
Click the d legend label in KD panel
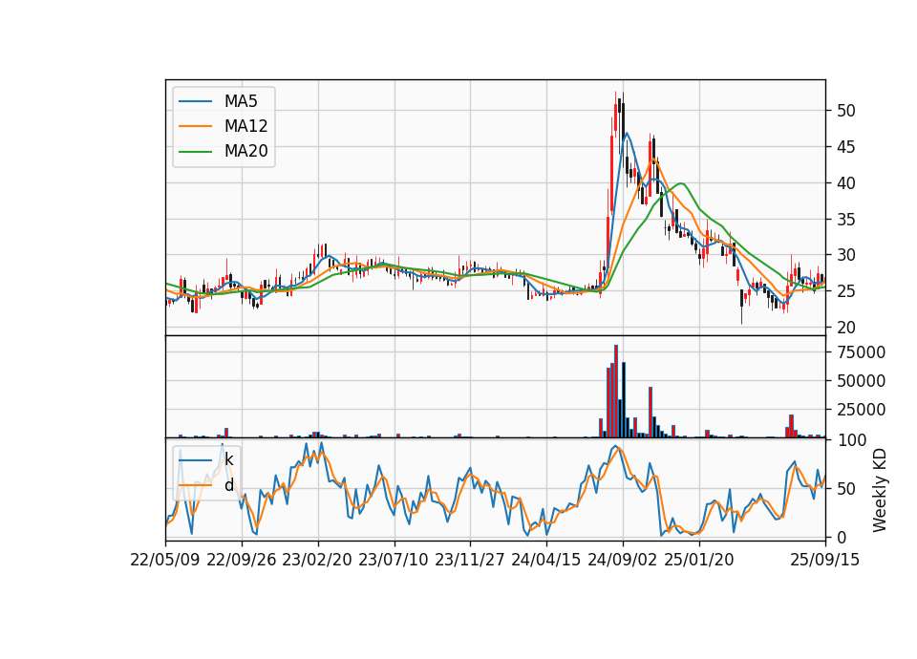228,485
